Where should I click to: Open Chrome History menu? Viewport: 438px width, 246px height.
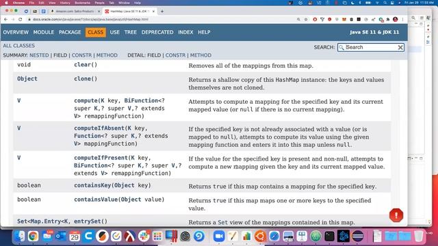(x=65, y=3)
